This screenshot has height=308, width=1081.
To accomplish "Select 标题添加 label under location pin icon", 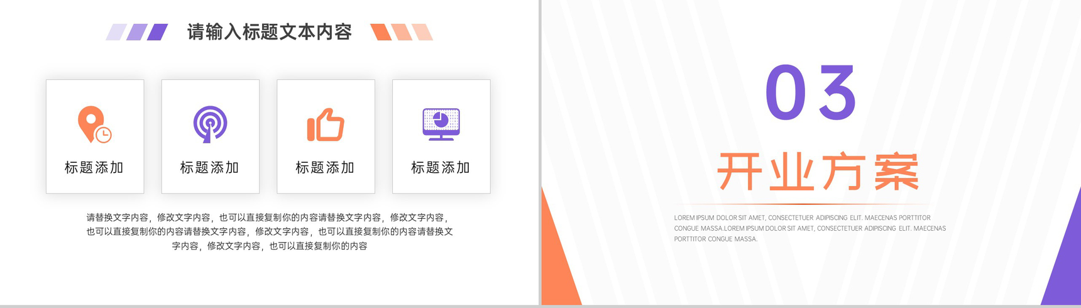I will tap(94, 168).
